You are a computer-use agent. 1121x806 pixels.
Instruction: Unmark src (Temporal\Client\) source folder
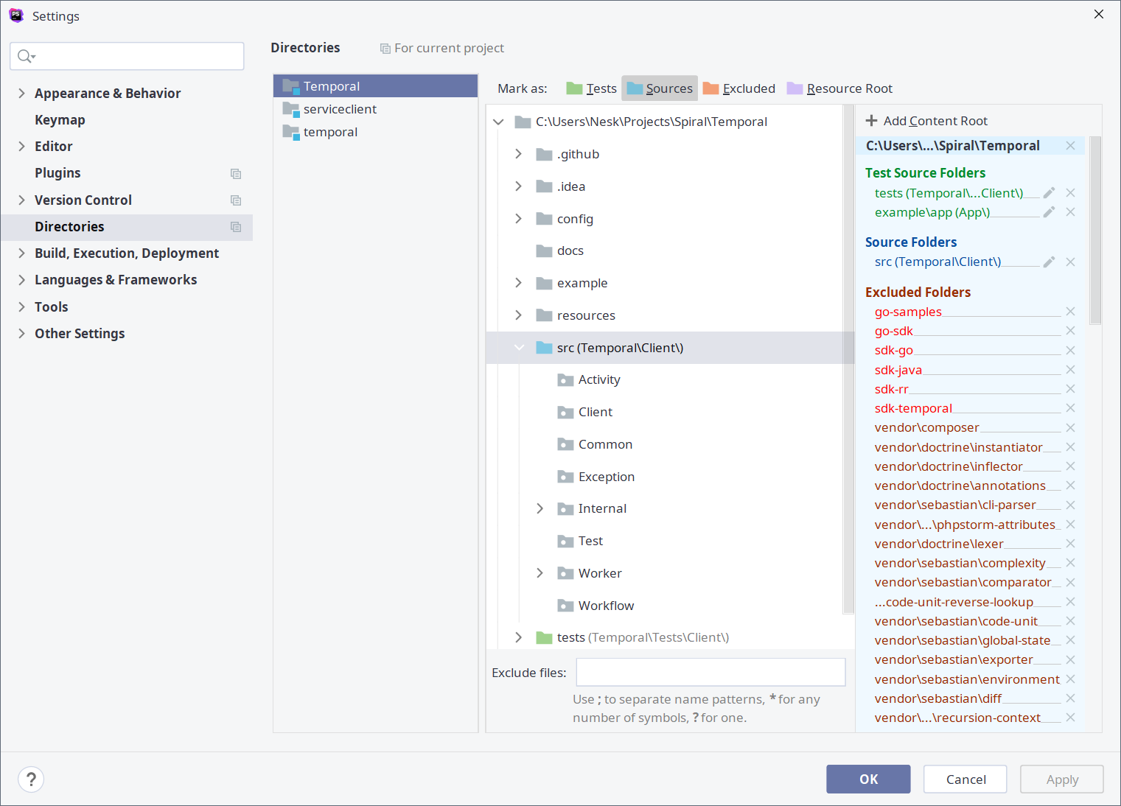[1070, 262]
